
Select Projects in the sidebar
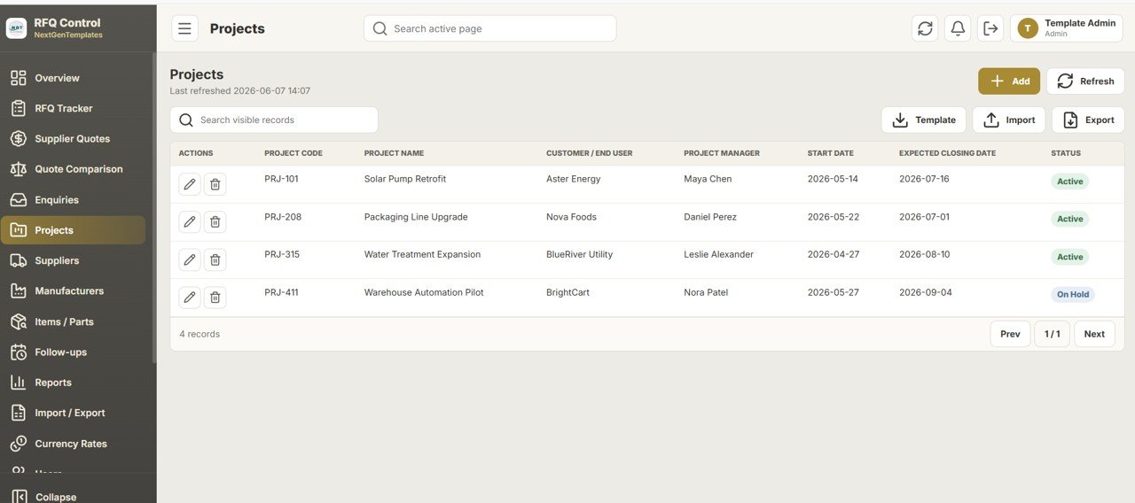click(73, 230)
